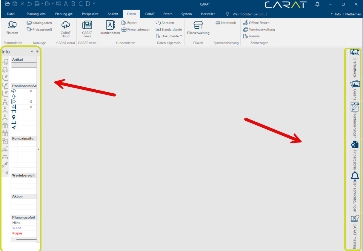Expand the Dokumente dropdown
Image resolution: width=363 pixels, height=251 pixels.
tap(181, 36)
